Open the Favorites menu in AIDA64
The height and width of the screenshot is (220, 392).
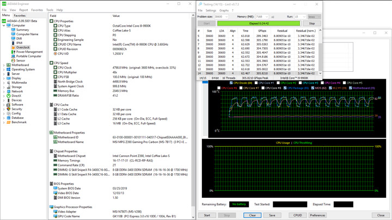[37, 10]
